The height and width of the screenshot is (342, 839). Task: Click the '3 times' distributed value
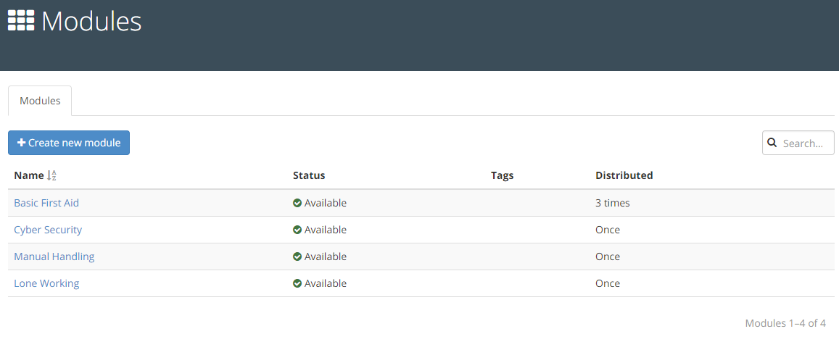tap(612, 203)
